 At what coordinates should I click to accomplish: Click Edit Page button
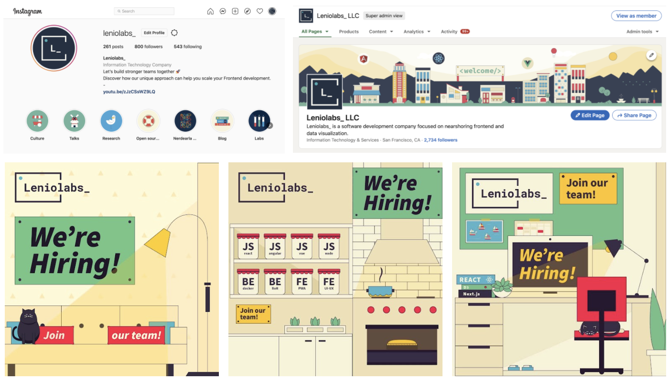click(x=590, y=115)
